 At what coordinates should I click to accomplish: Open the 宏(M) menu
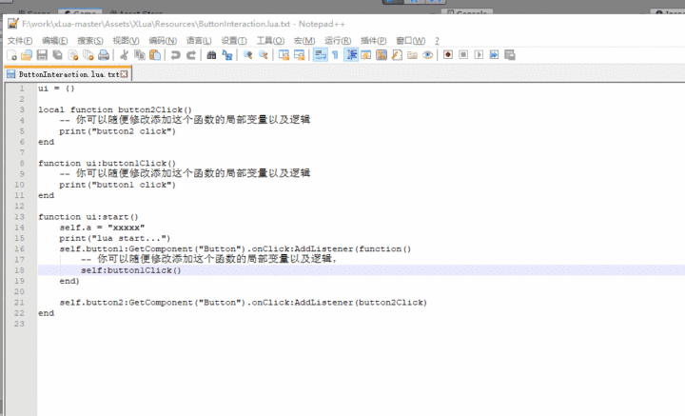pyautogui.click(x=304, y=41)
